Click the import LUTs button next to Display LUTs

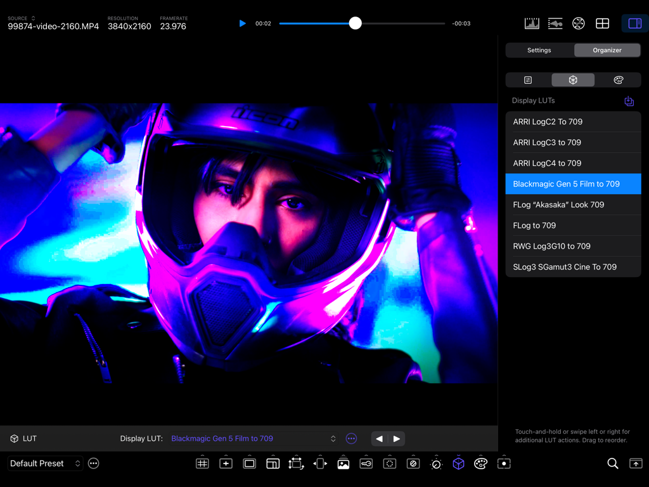pos(629,101)
